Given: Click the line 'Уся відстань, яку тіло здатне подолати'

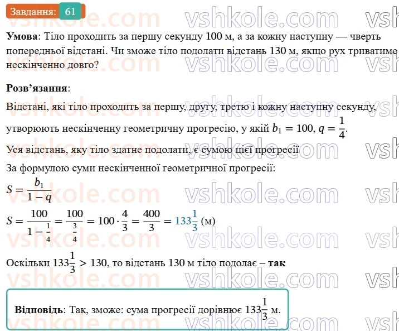Looking at the screenshot, I should click(97, 150).
